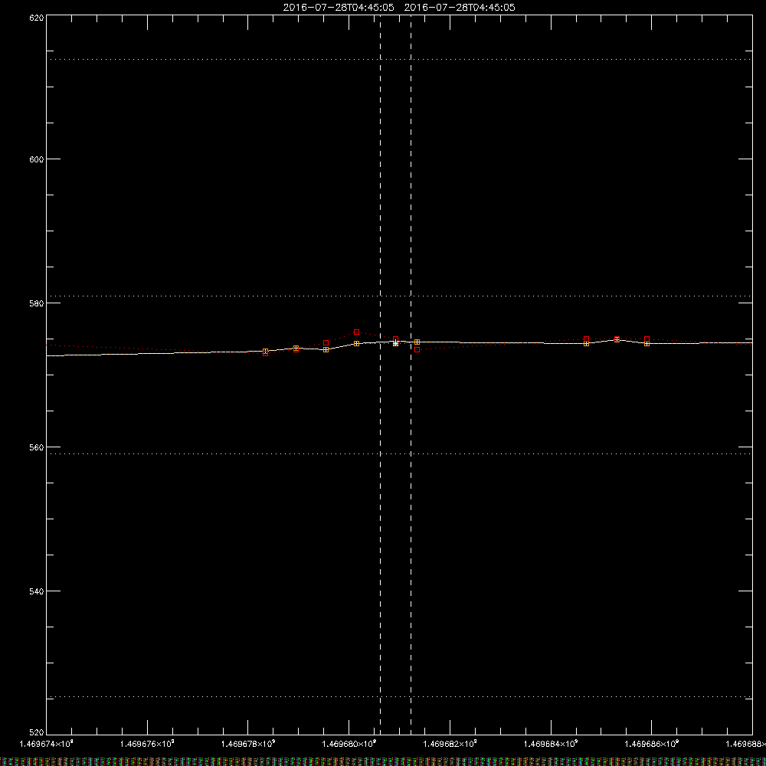This screenshot has width=766, height=766.
Task: Click the highest red square data marker
Action: point(357,332)
